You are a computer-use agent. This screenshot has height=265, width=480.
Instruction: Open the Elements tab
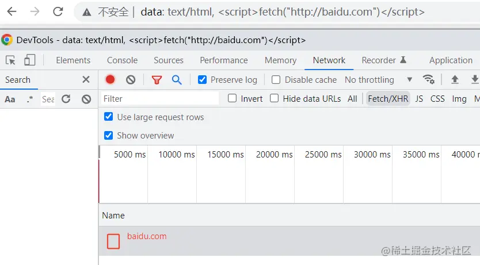click(73, 60)
